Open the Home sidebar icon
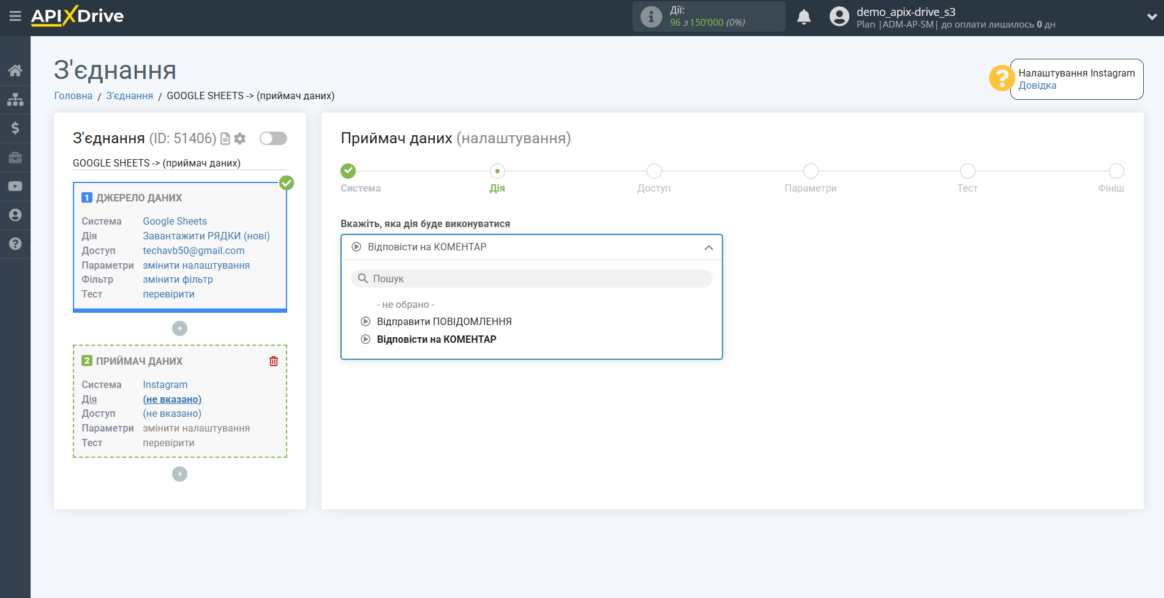1164x598 pixels. coord(15,70)
